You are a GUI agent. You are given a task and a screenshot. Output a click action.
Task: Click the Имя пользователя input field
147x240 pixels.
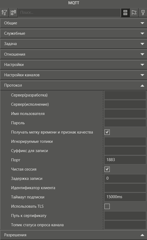(125, 114)
